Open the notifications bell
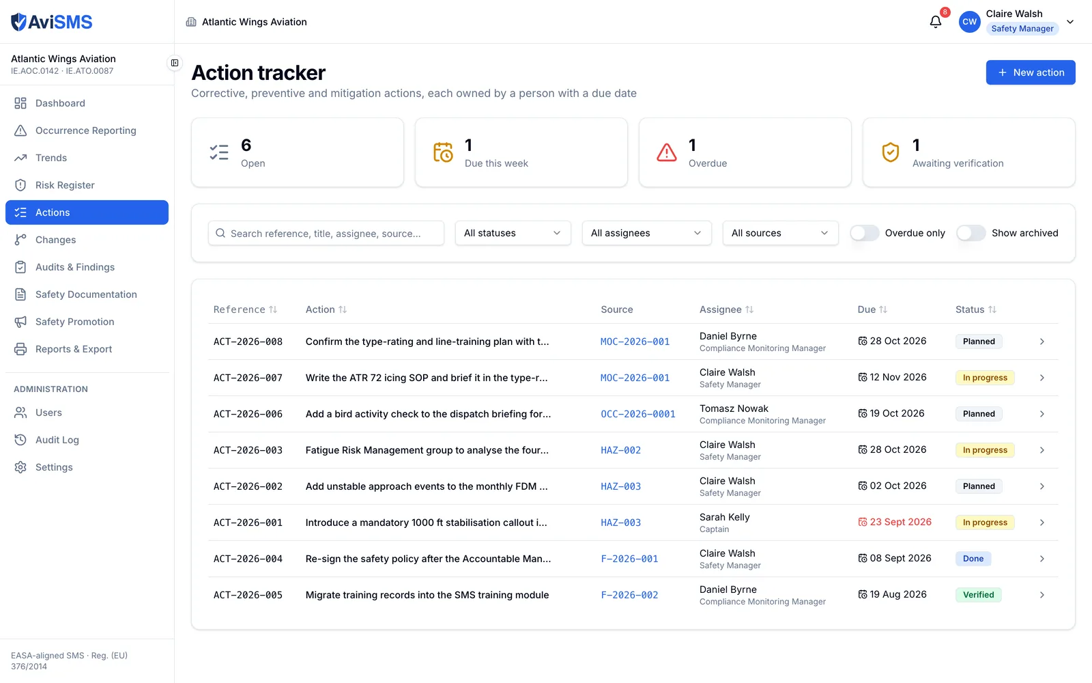Screen dimensions: 1092x683 pos(936,22)
